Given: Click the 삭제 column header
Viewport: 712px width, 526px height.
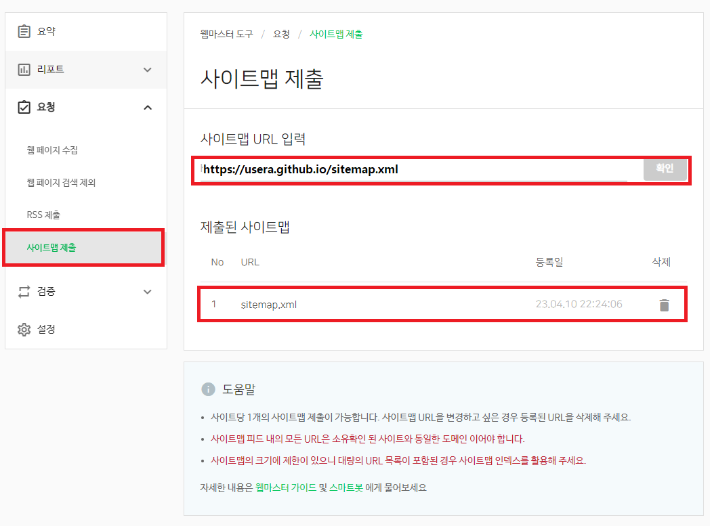Looking at the screenshot, I should coord(661,262).
